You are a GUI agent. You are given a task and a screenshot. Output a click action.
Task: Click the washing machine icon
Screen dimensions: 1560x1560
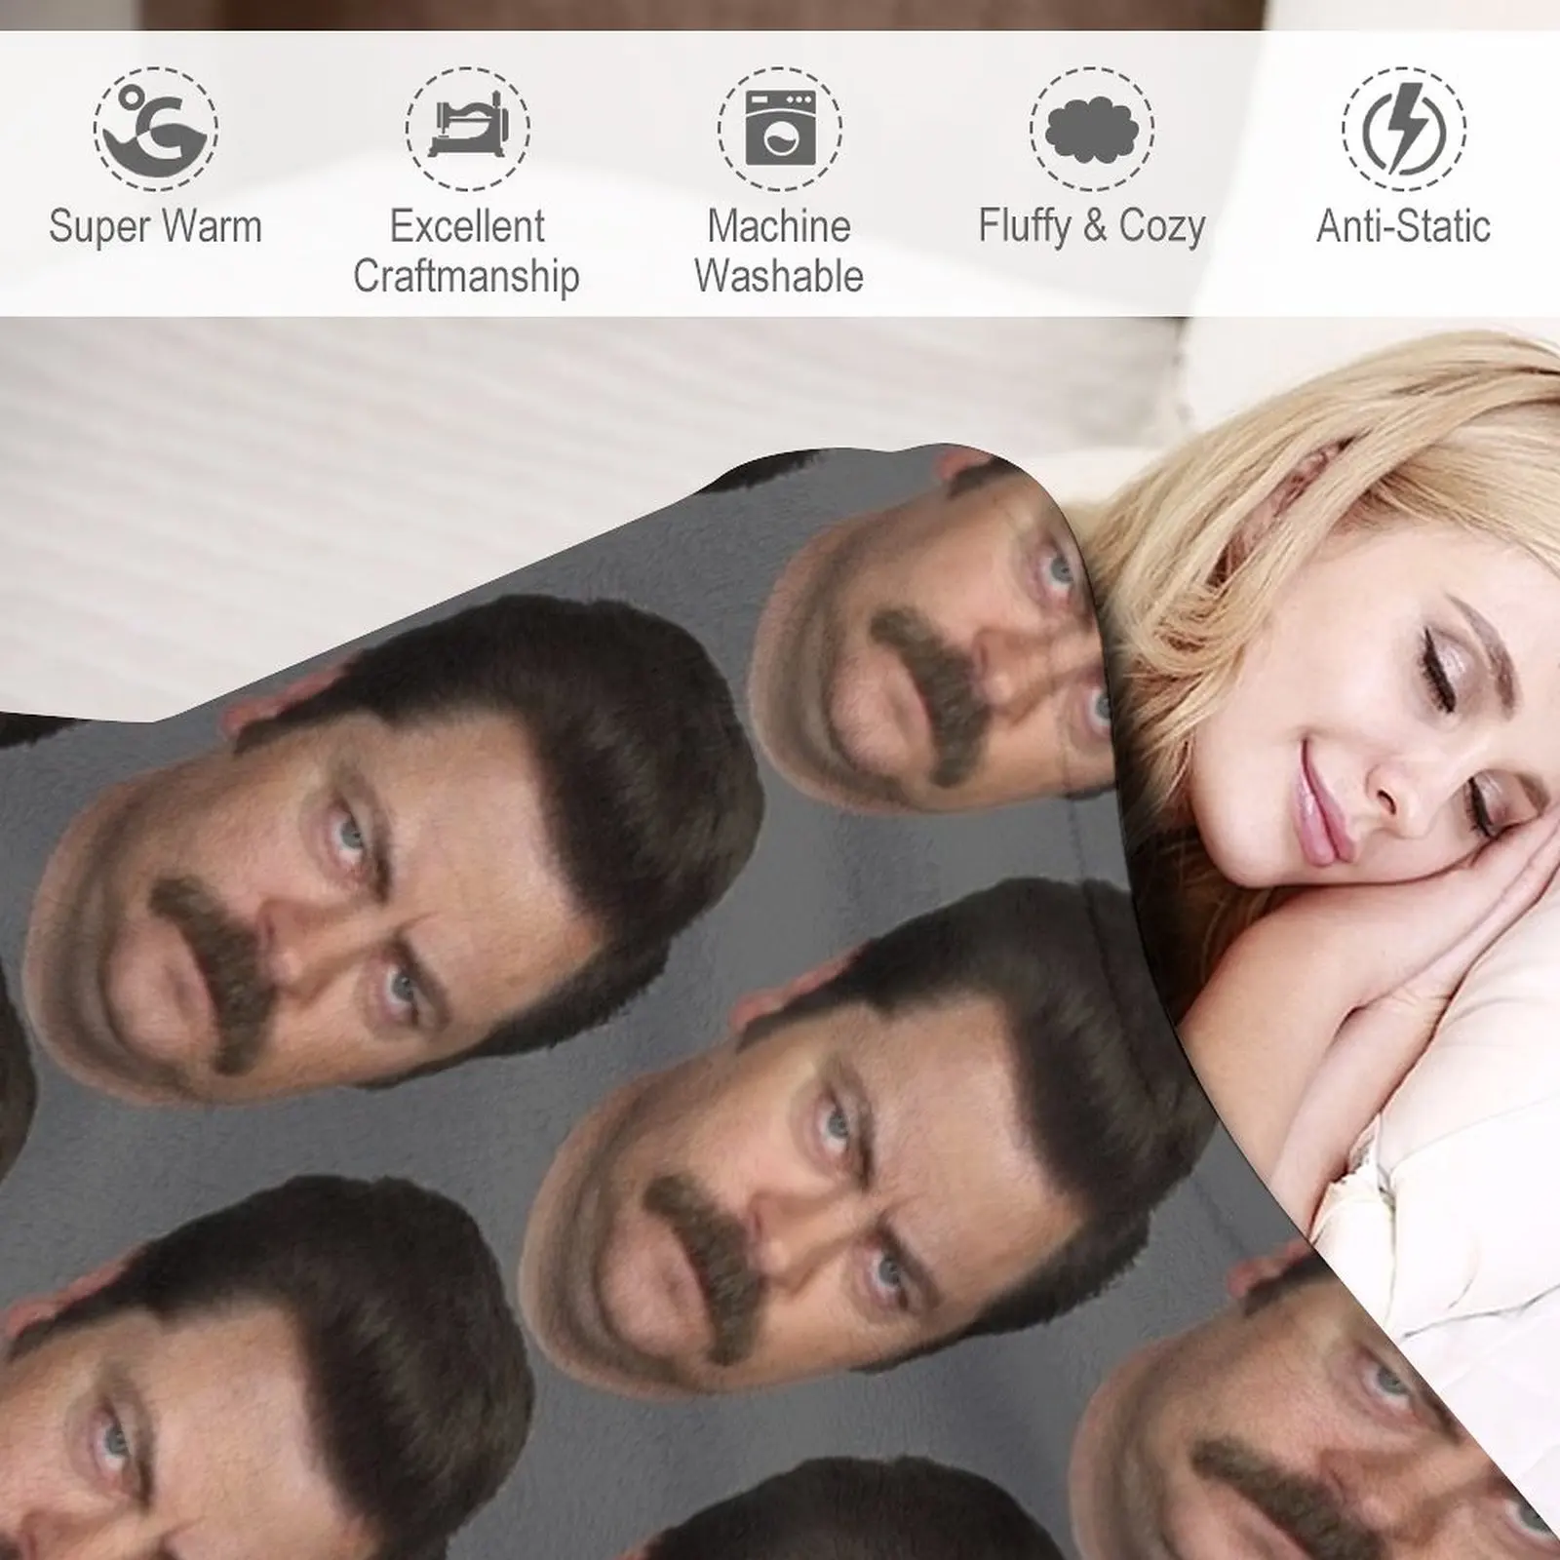point(780,128)
